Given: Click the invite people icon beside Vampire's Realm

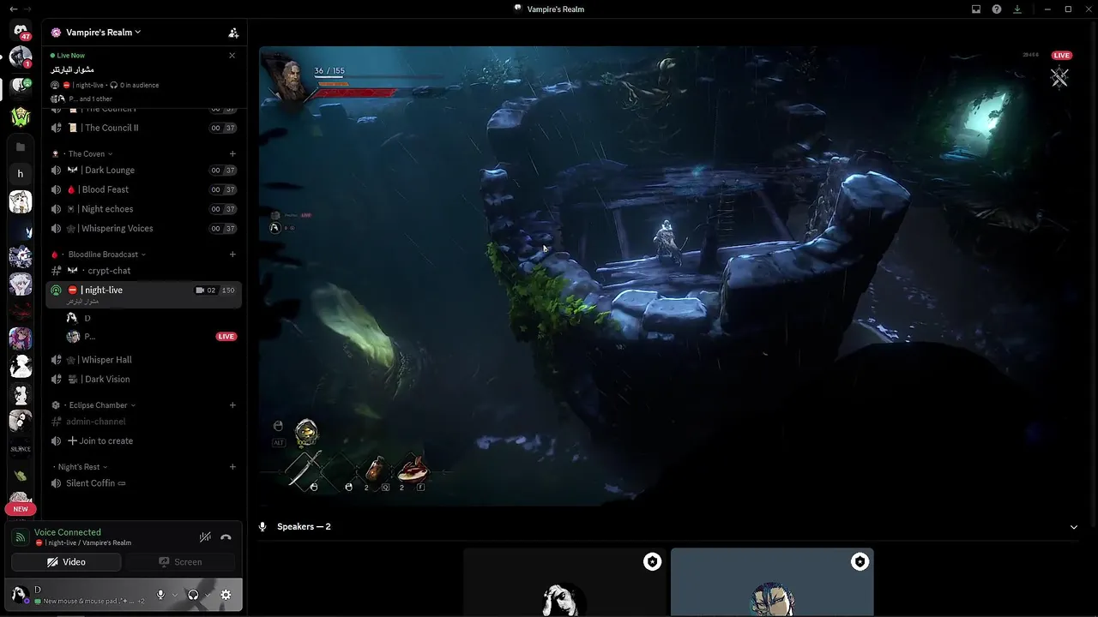Looking at the screenshot, I should tap(232, 33).
